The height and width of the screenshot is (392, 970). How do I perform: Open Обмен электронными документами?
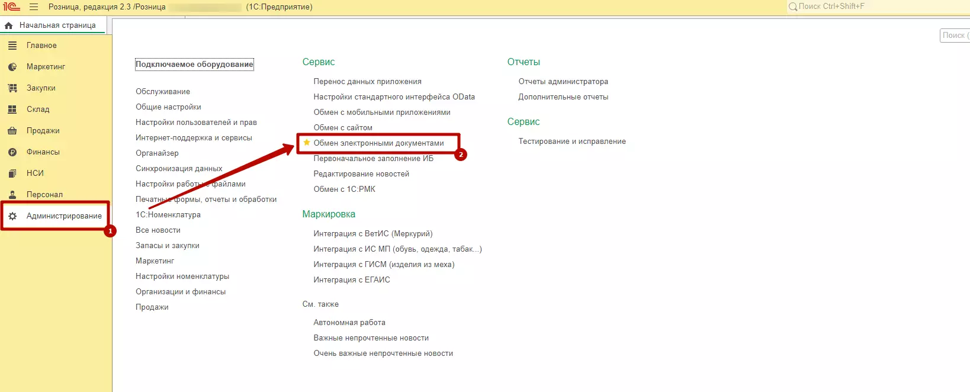[379, 143]
